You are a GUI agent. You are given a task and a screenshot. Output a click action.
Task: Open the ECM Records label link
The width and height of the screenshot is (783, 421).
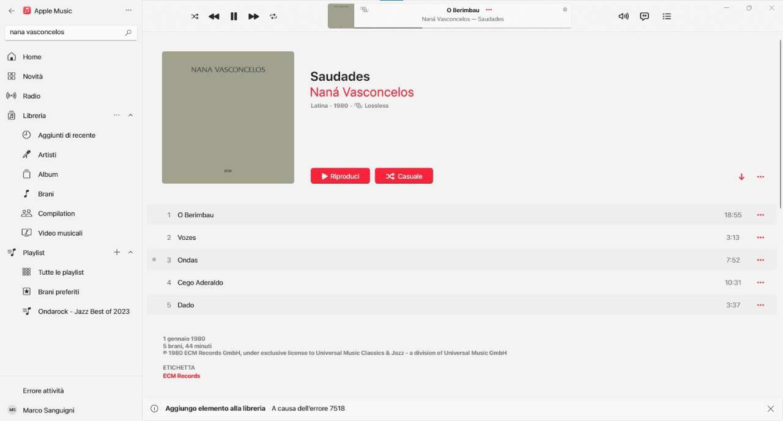pyautogui.click(x=181, y=376)
